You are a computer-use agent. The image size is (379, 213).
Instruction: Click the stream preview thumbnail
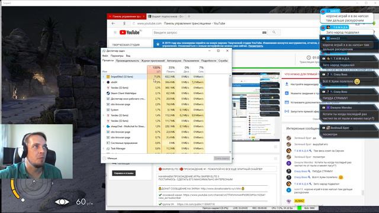pyautogui.click(x=255, y=107)
